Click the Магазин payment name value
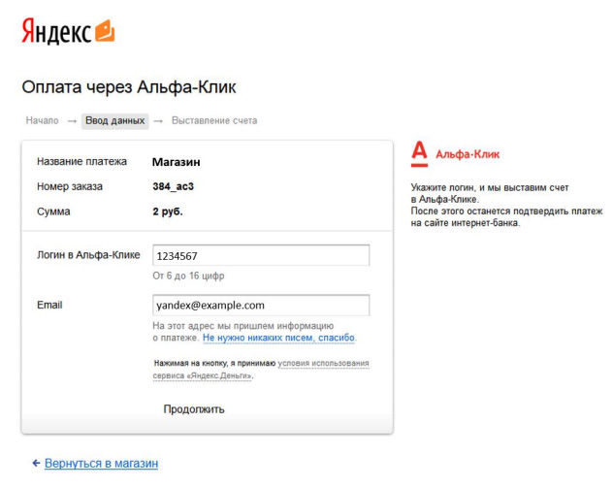The image size is (613, 487). tap(177, 162)
